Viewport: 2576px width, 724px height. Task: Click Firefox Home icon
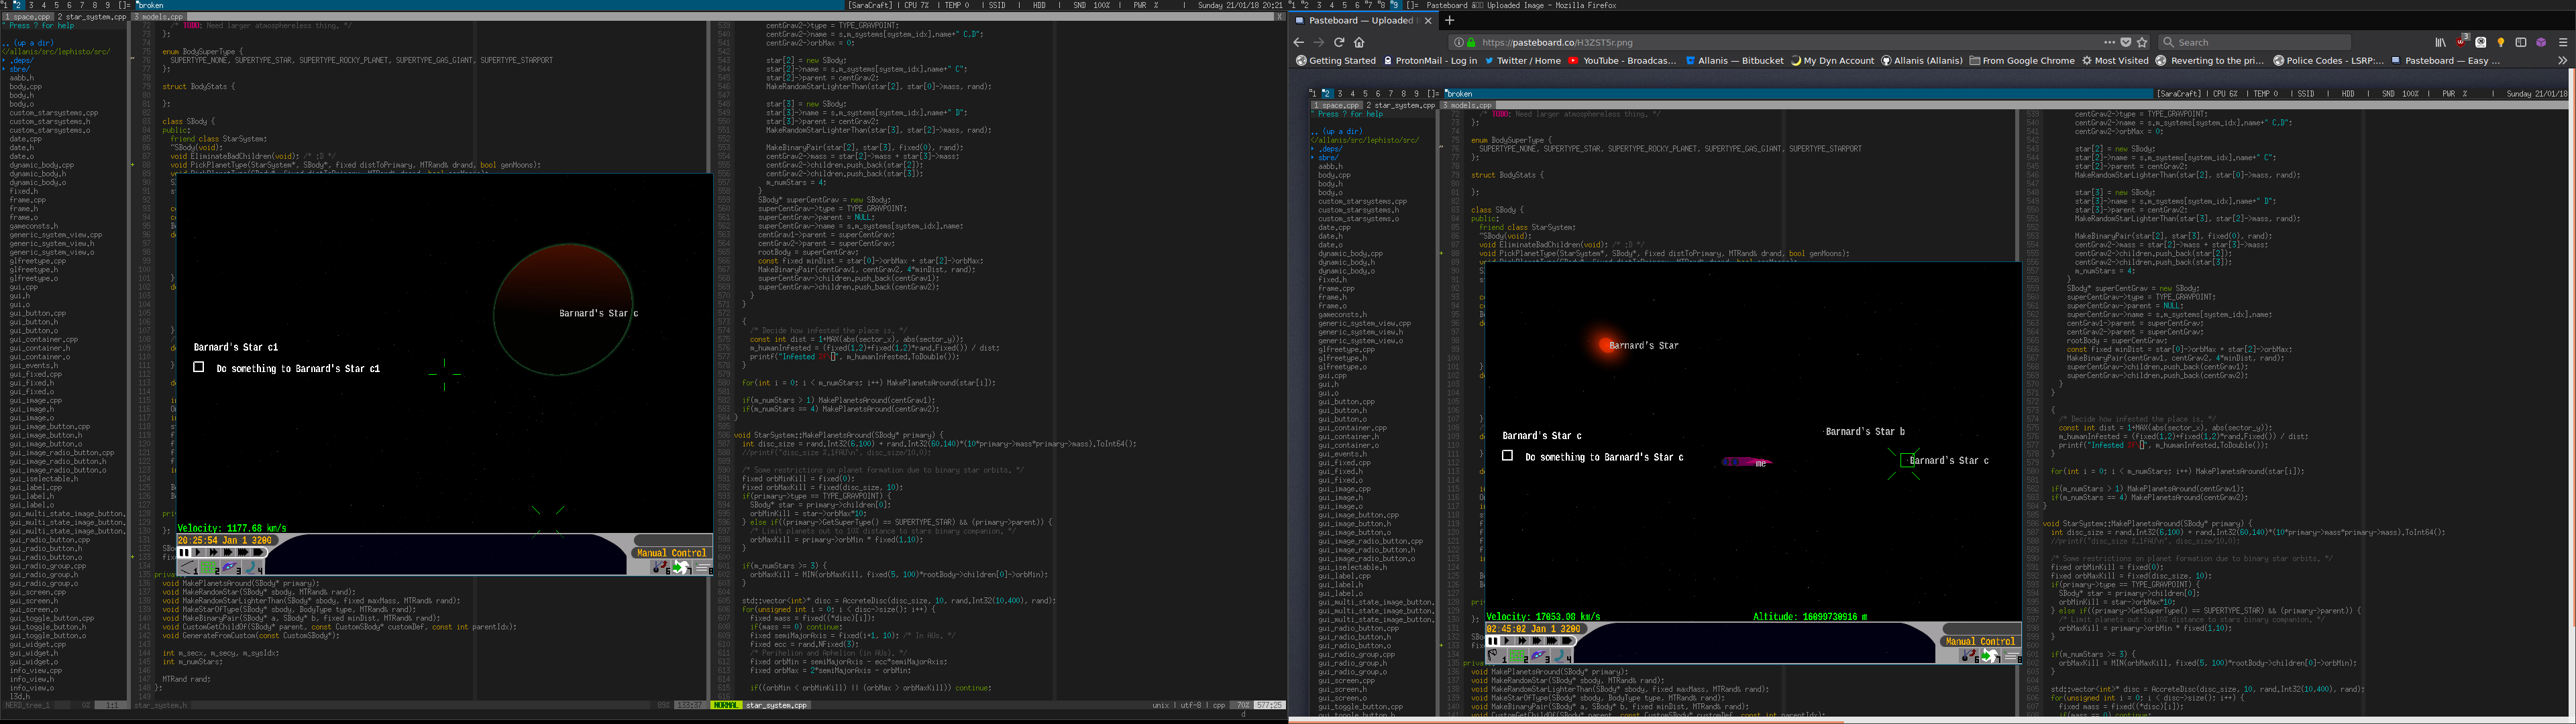point(1359,42)
